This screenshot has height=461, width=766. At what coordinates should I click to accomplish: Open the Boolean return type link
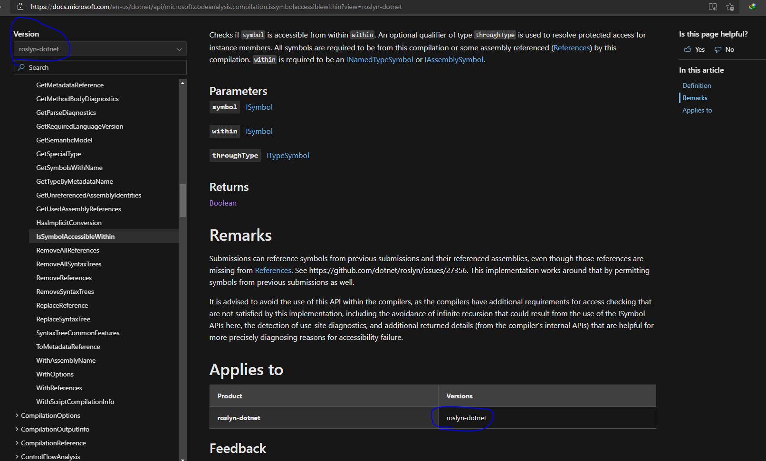[x=222, y=203]
